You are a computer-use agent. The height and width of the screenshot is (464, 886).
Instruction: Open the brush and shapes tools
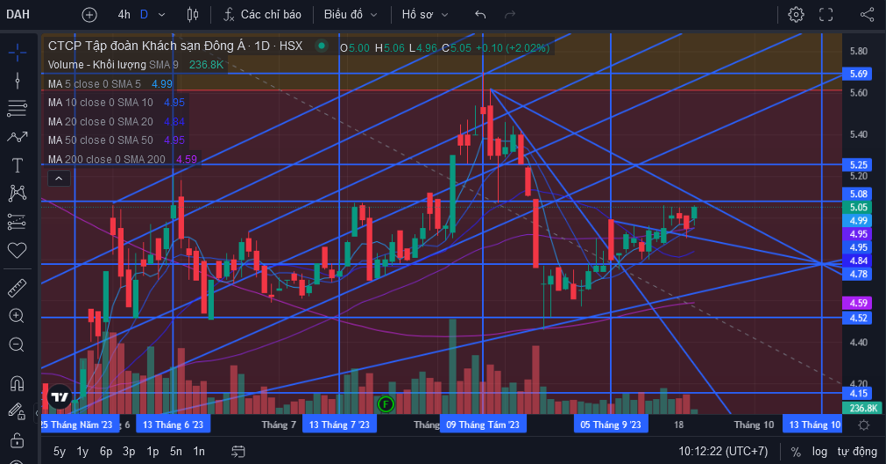17,137
